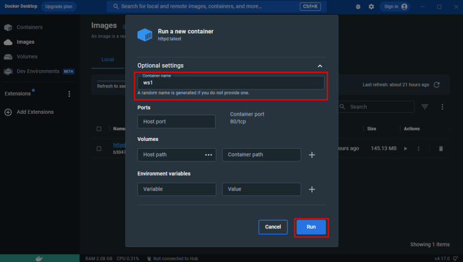This screenshot has height=262, width=463.
Task: Switch to the Local tab
Action: (x=107, y=59)
